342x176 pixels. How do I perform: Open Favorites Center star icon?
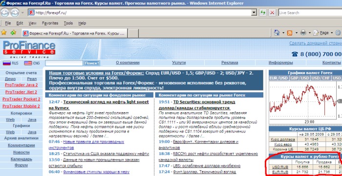[4, 33]
